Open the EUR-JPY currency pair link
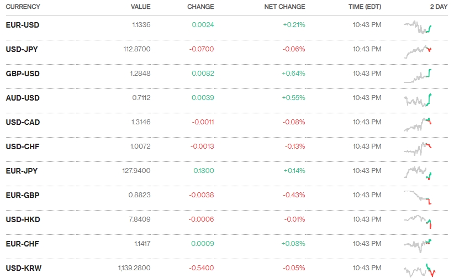 (22, 171)
